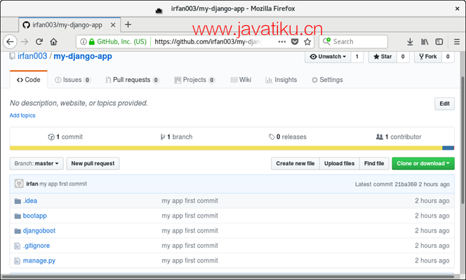Click the horizontal scrollbar at the bottom

[x=229, y=276]
